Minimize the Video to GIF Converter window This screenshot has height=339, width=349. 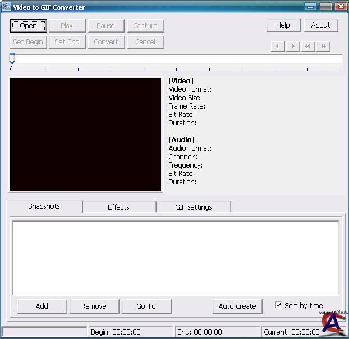310,7
